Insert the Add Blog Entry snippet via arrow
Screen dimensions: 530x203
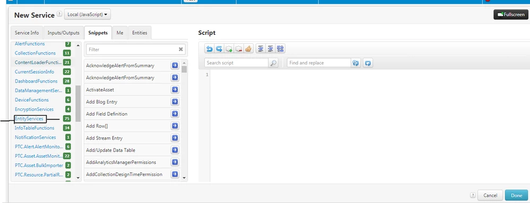175,101
